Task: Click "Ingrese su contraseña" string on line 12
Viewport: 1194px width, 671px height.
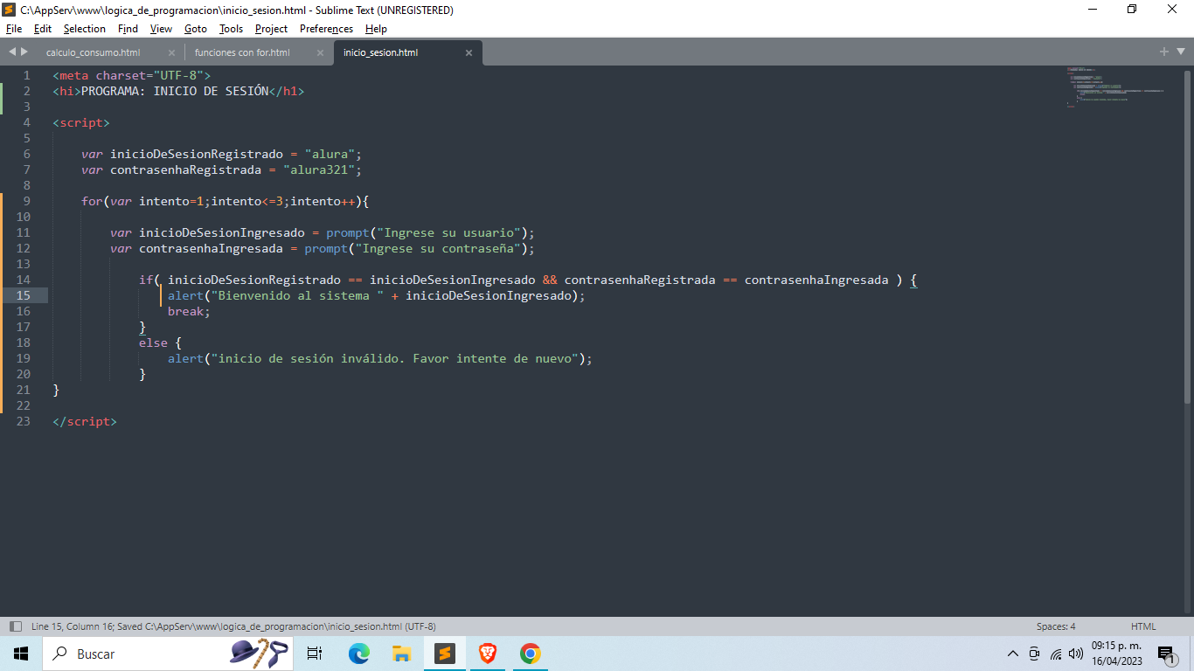Action: [438, 248]
